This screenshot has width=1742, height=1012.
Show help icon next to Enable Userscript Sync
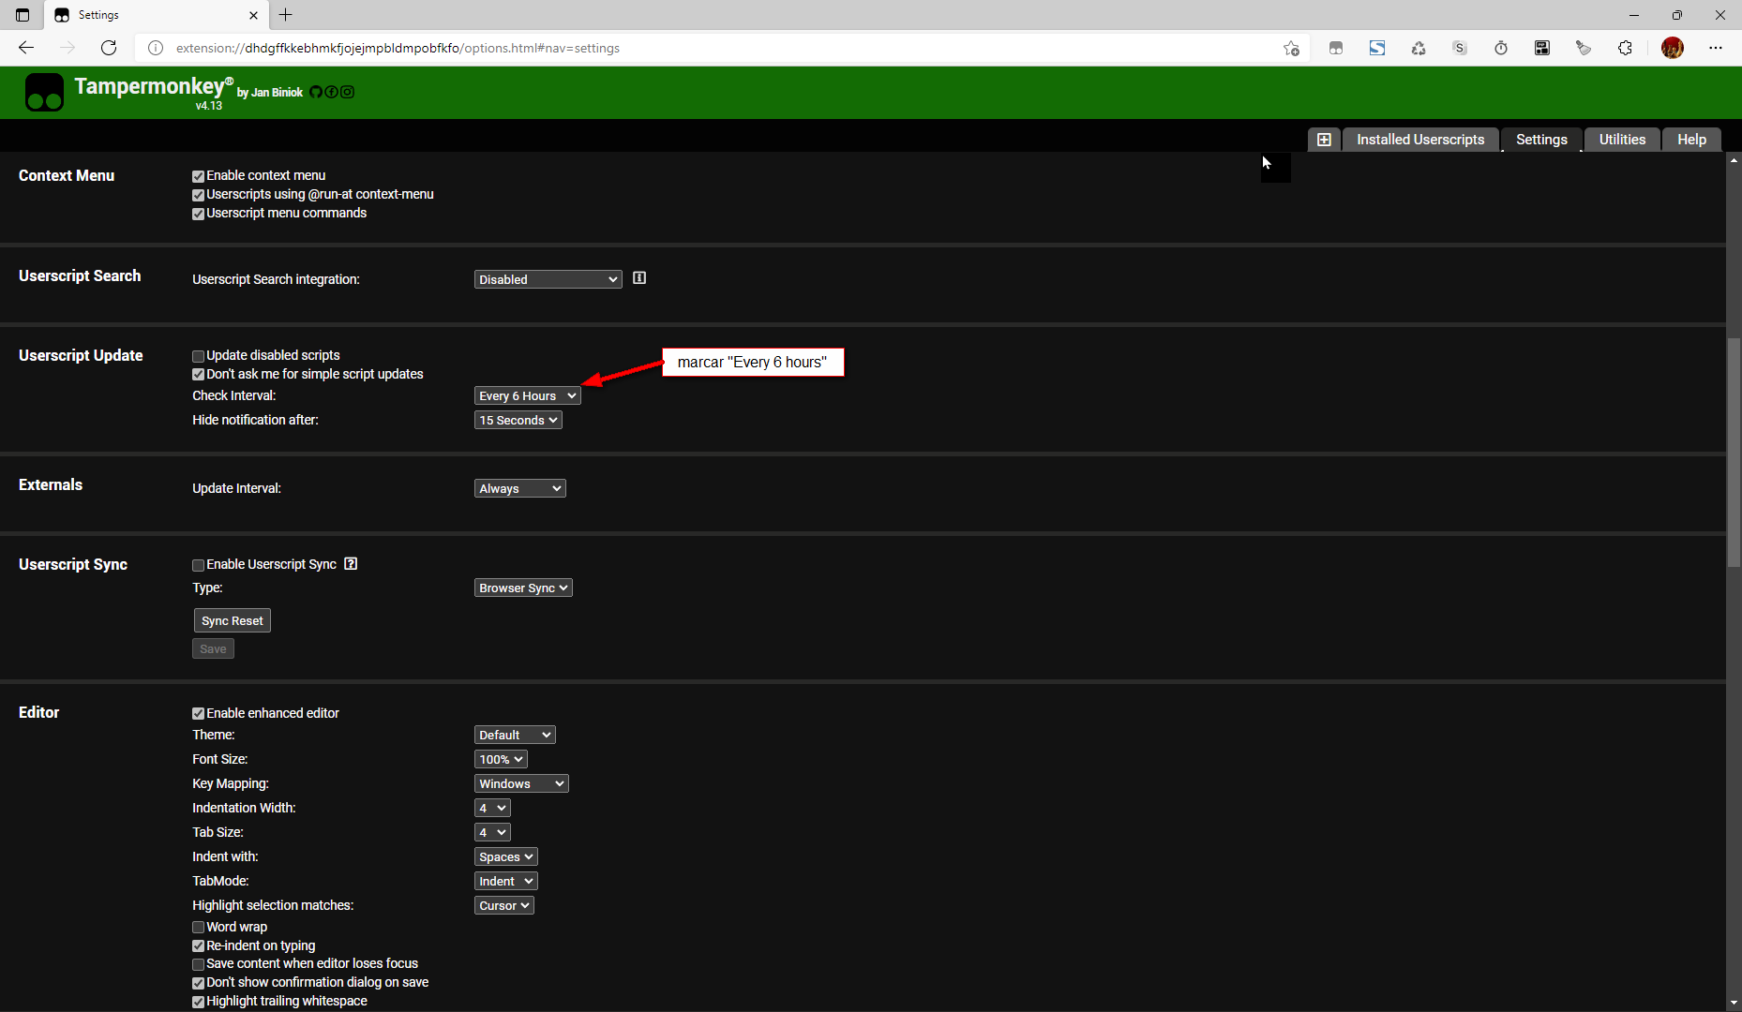pos(351,563)
